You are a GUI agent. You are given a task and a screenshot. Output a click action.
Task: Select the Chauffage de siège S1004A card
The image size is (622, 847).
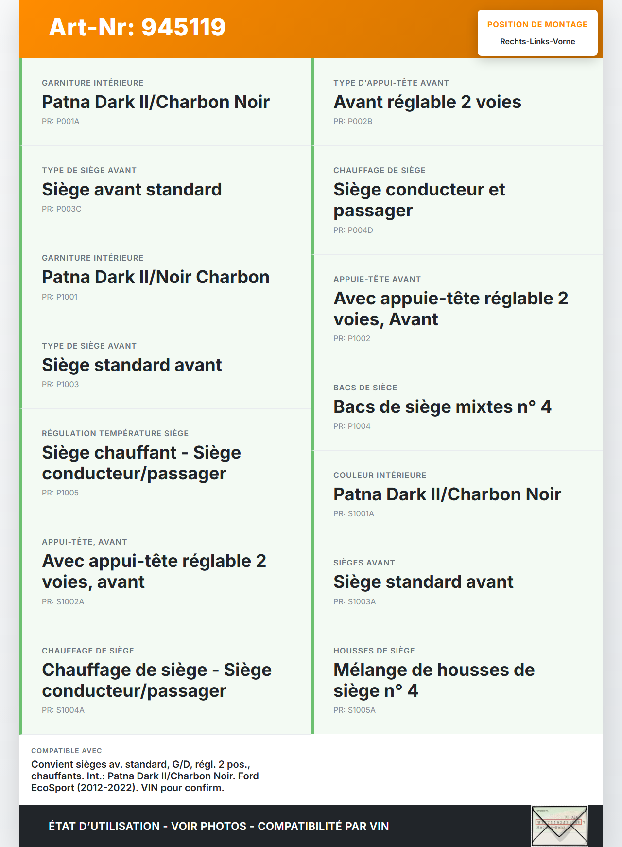166,680
